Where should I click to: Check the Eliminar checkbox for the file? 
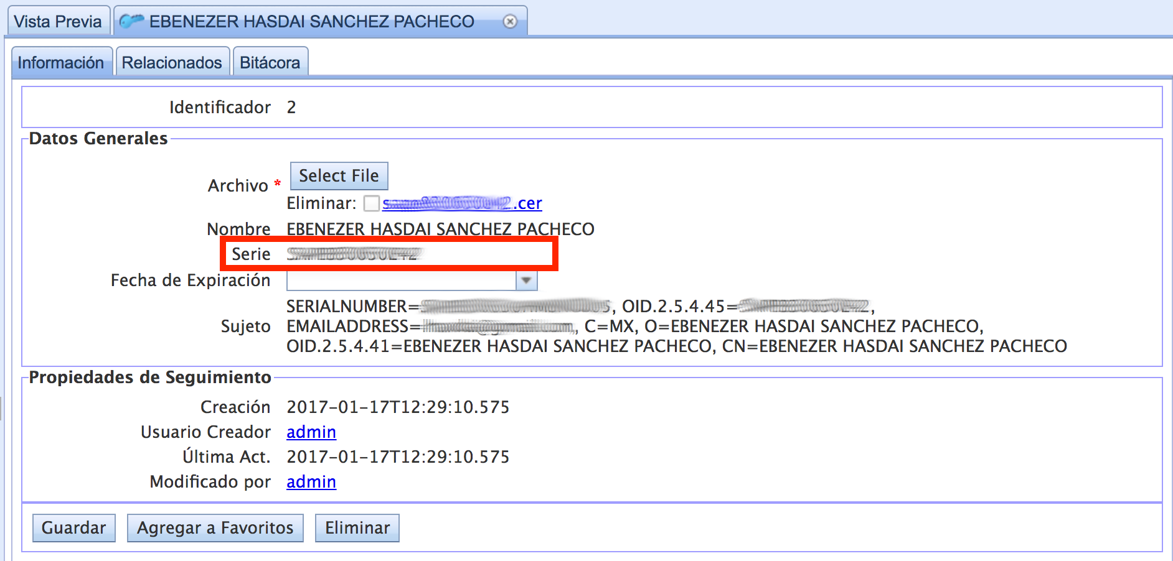tap(372, 203)
